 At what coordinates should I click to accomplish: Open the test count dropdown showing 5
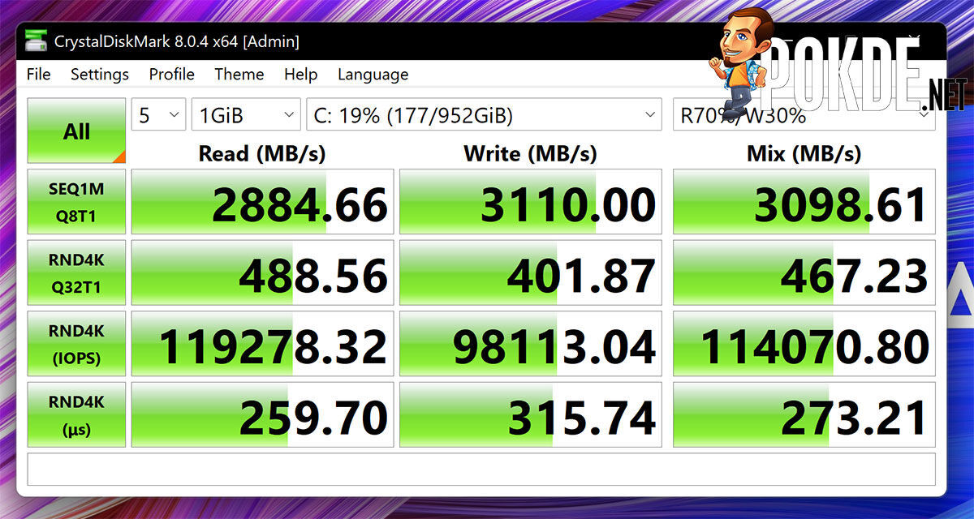click(x=159, y=115)
